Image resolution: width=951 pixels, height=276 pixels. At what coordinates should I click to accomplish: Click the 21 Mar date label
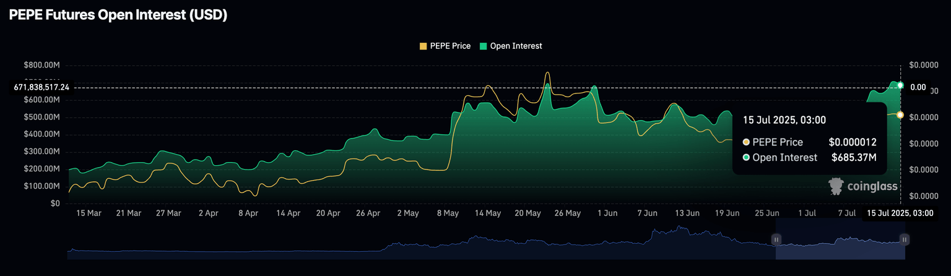[x=128, y=213]
